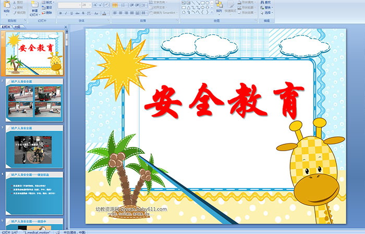Click the Increase Indent icon
This screenshot has height=234, width=365.
[x=137, y=5]
